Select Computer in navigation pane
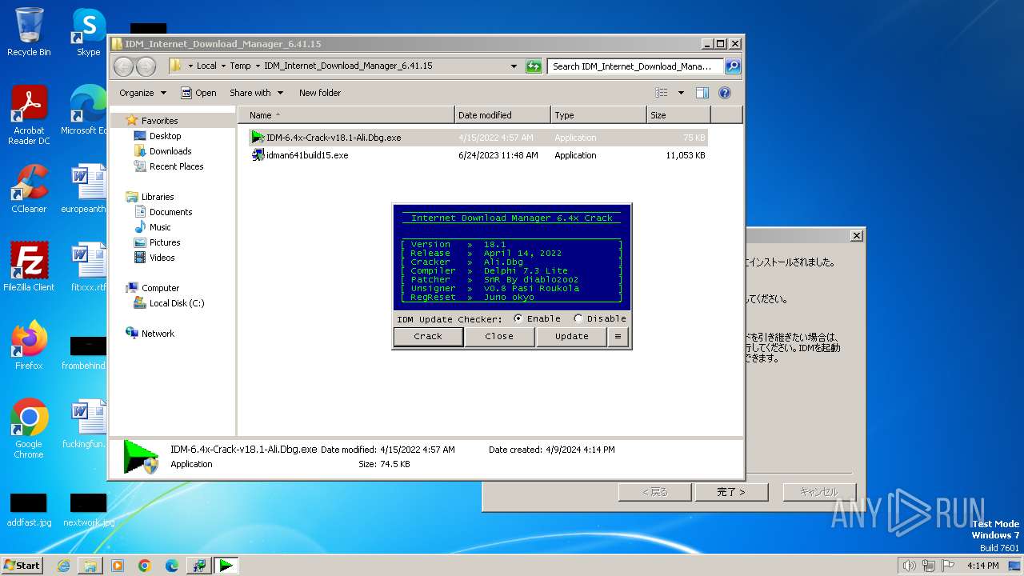 pos(160,288)
